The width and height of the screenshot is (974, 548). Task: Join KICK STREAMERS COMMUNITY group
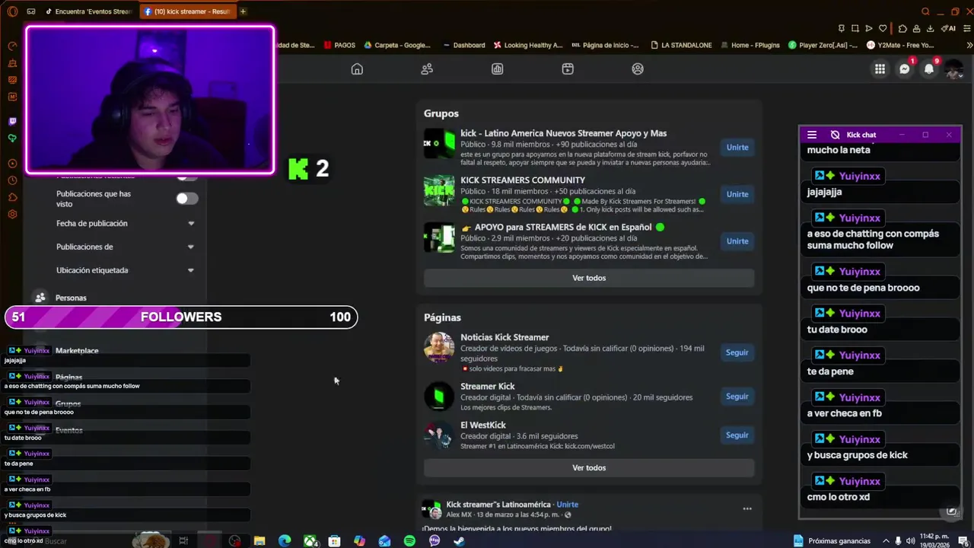(737, 194)
